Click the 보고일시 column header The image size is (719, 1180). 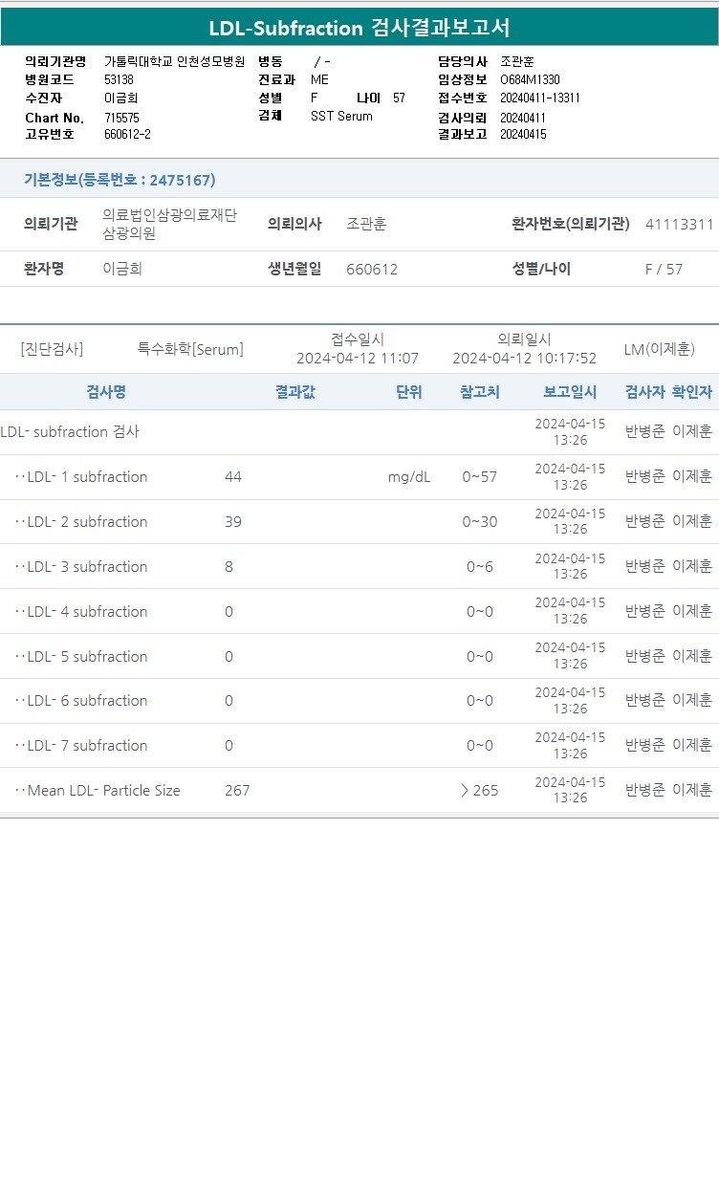[570, 392]
